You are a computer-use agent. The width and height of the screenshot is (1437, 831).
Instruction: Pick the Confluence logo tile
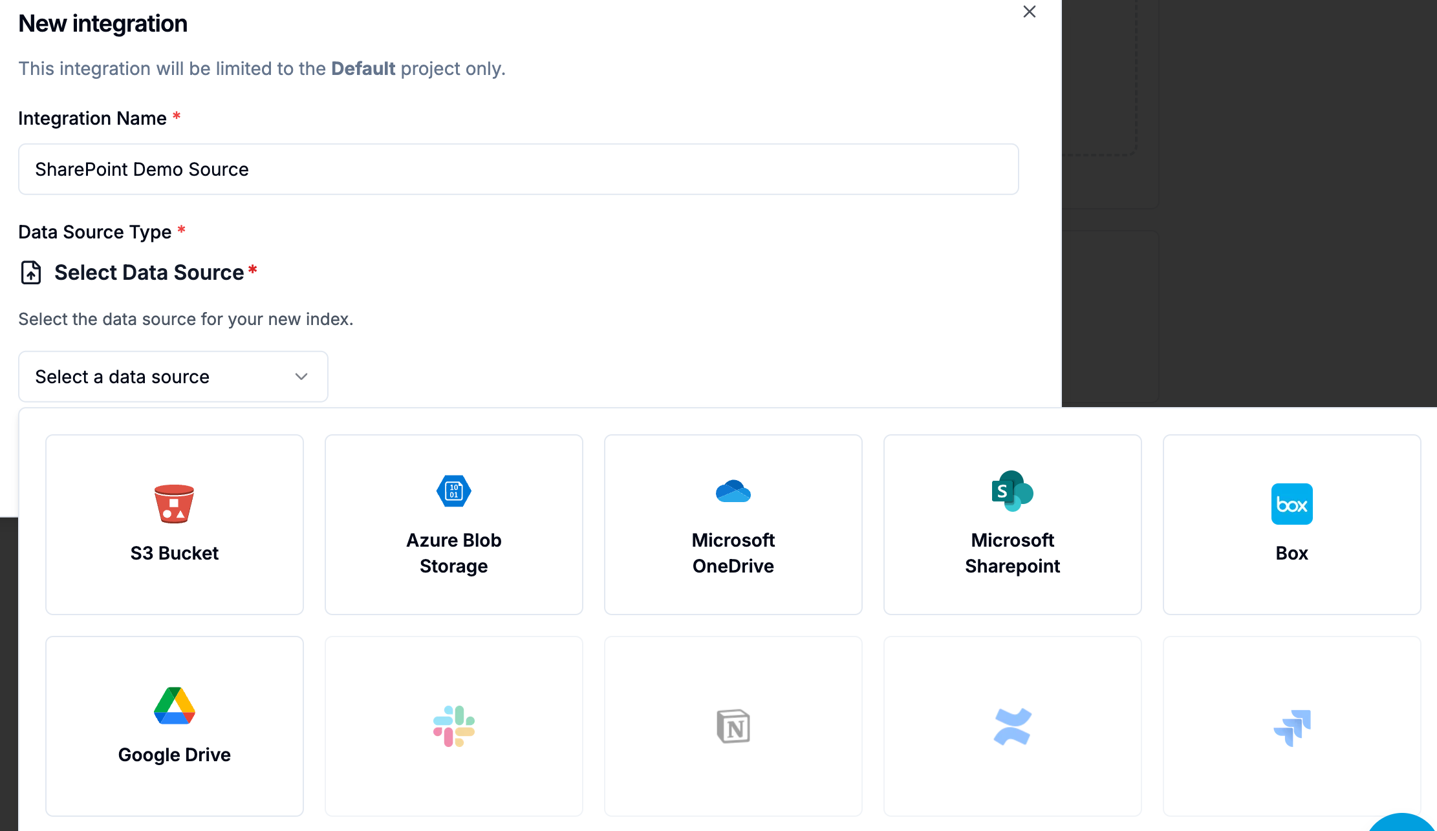(x=1012, y=726)
